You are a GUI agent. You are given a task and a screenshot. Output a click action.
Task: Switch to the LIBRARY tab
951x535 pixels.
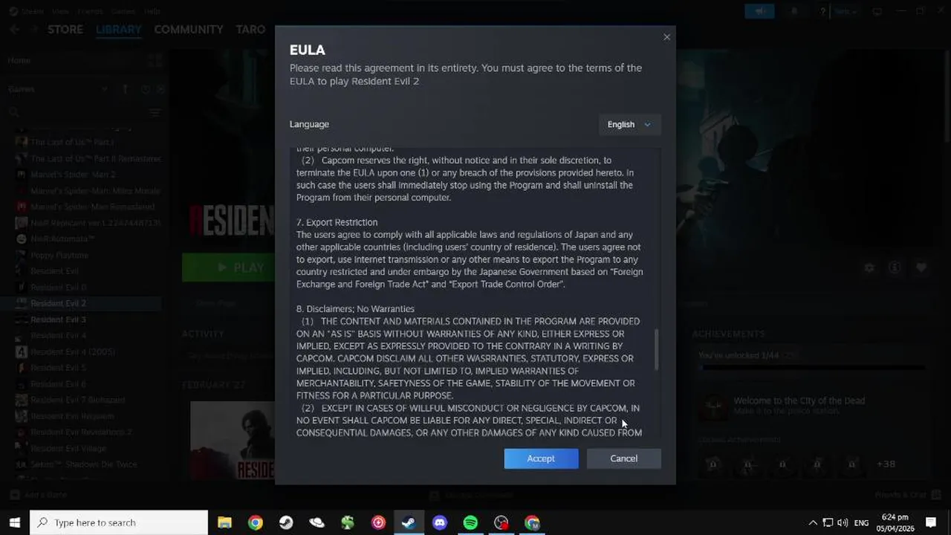coord(118,30)
